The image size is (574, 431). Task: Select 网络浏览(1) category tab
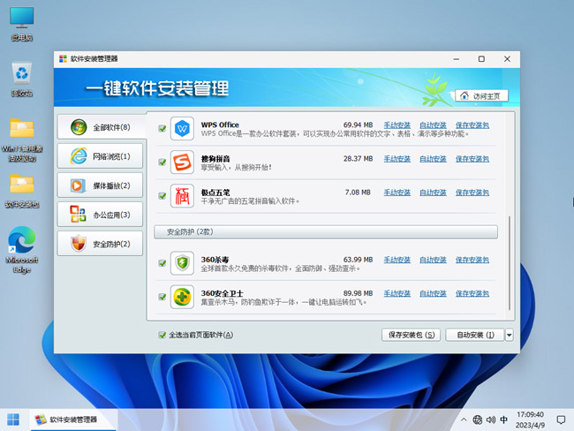coord(101,156)
